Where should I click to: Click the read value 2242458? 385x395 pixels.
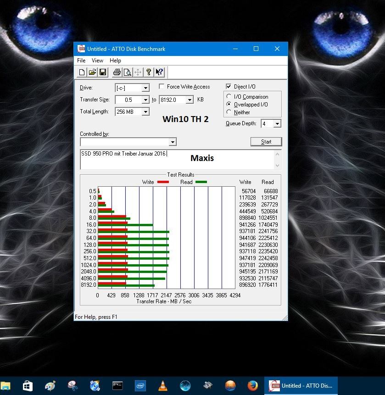point(268,258)
